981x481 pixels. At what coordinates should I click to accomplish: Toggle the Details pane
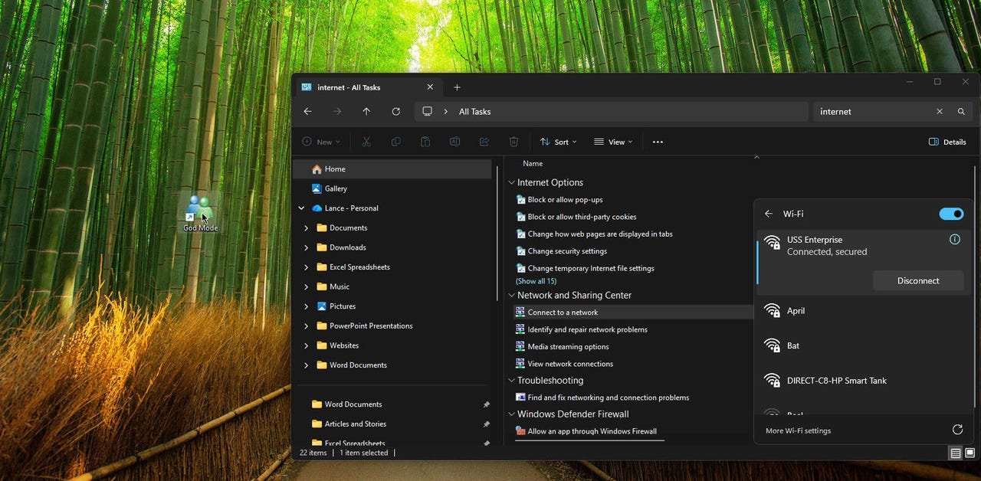947,142
